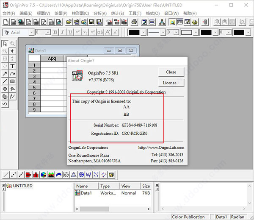
Task: Open the 编辑(E) menu
Action: [x=26, y=13]
